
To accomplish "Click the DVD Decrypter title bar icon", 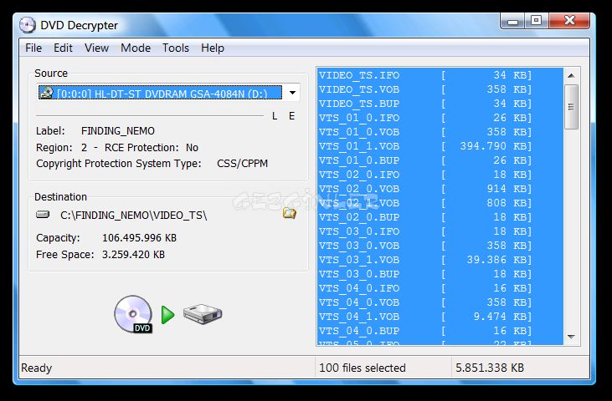I will 27,25.
